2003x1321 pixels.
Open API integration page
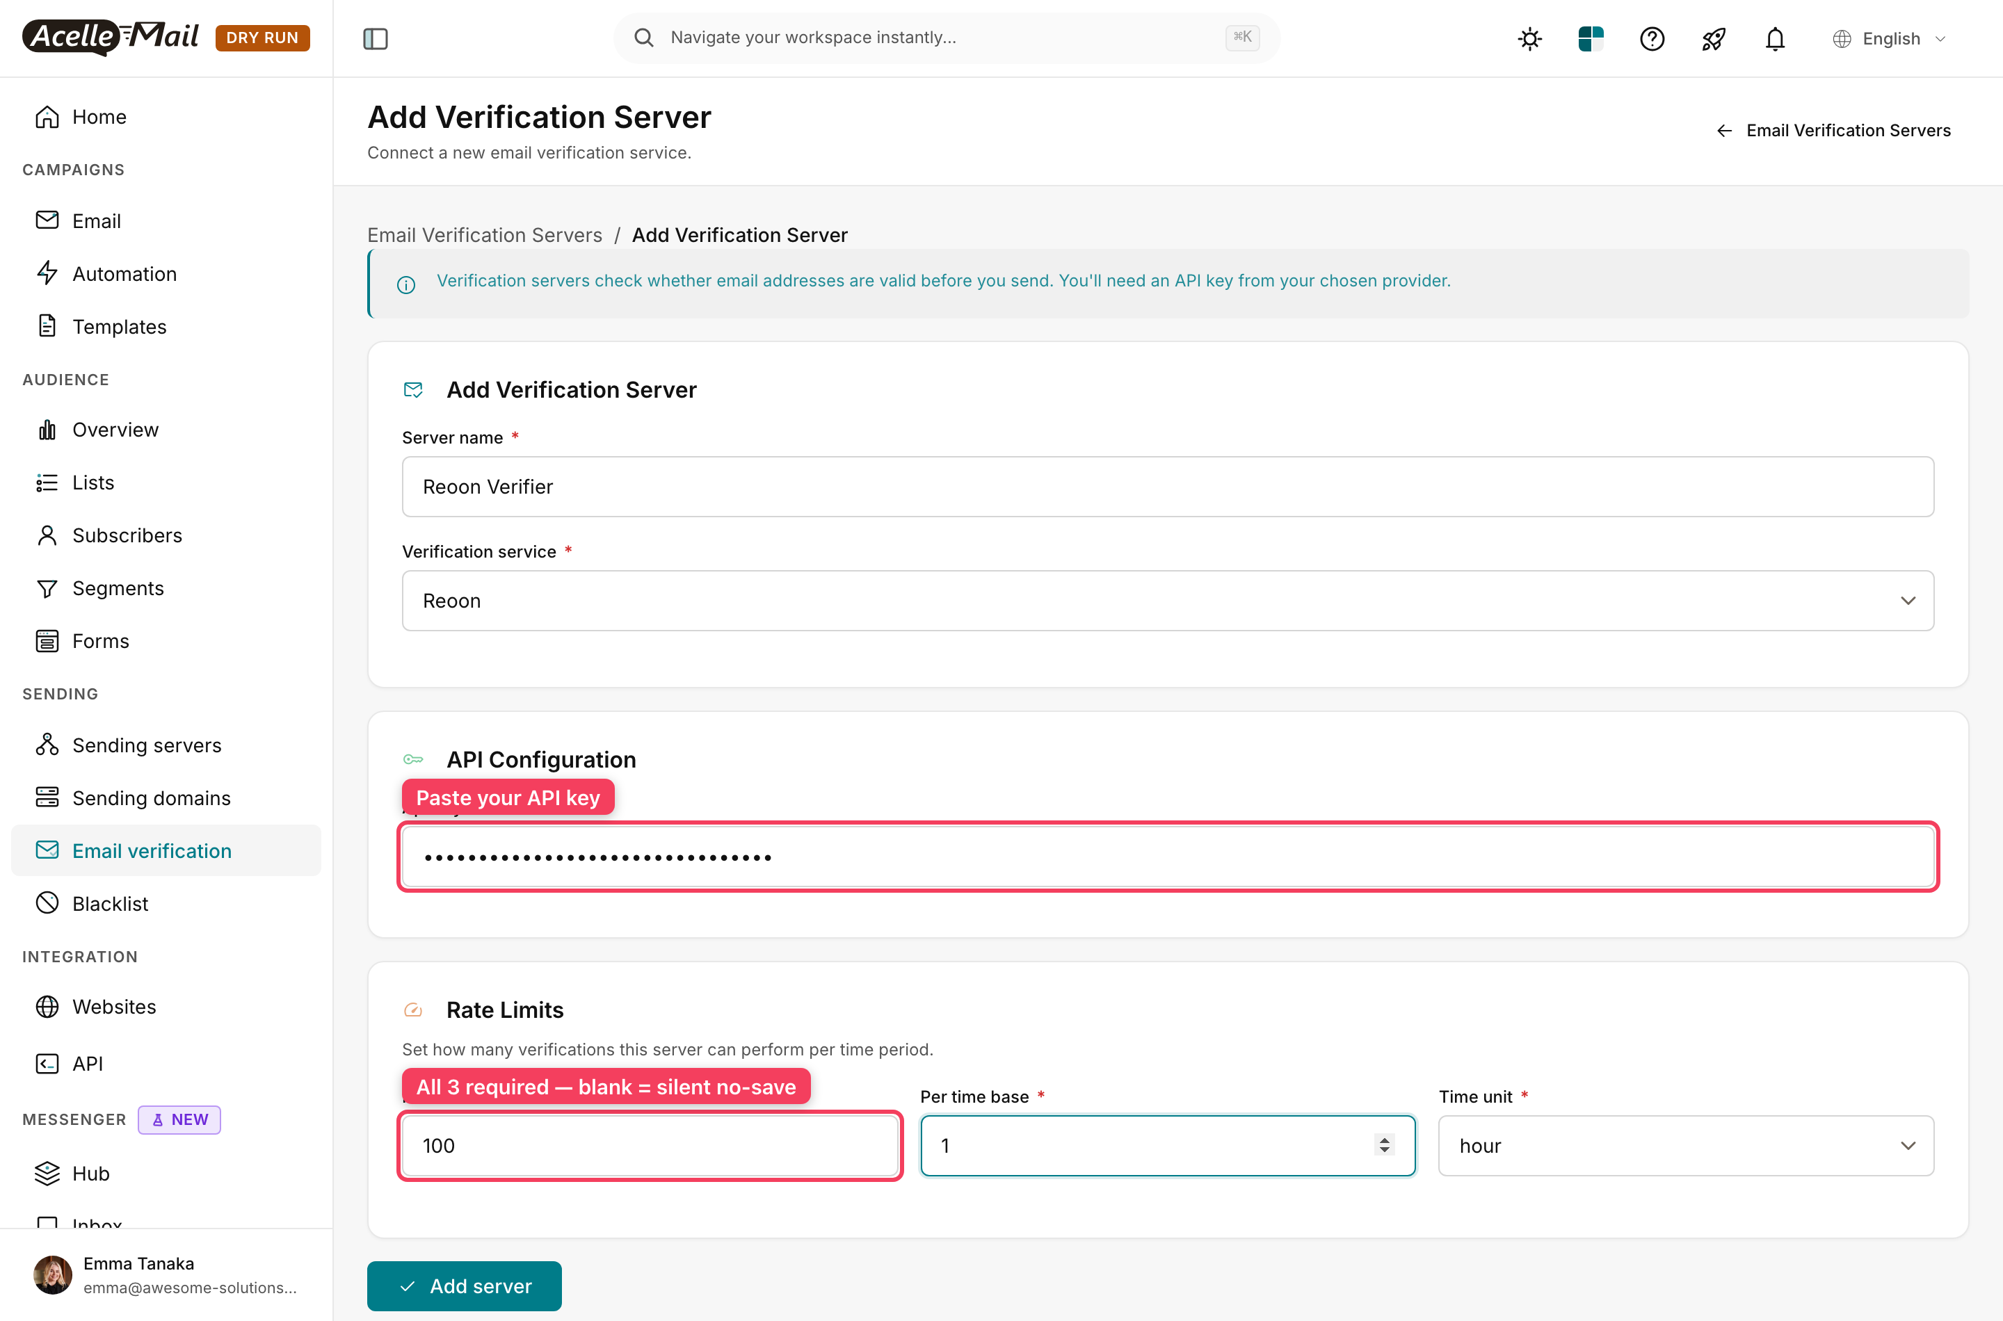(166, 1063)
